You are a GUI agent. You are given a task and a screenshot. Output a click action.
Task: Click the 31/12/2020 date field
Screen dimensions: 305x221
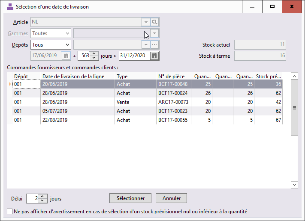(134, 56)
